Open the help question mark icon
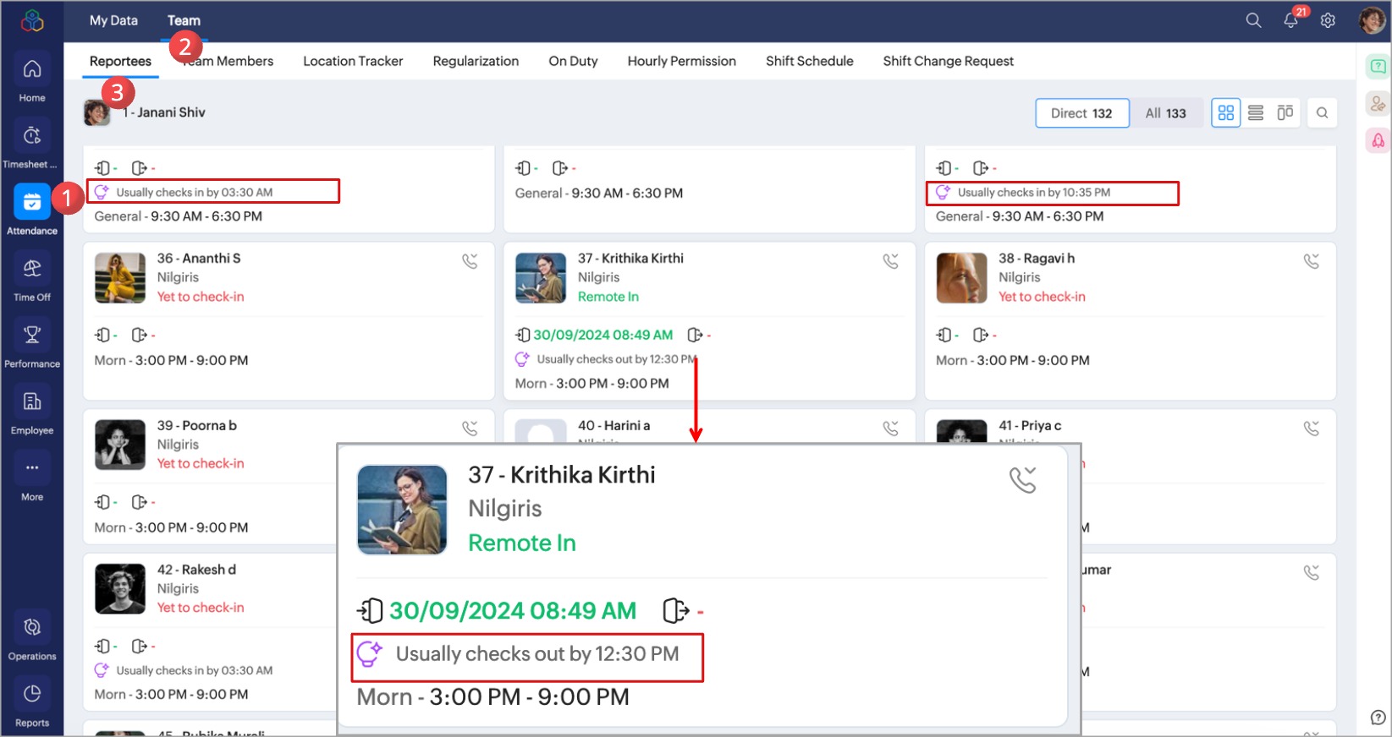Screen dimensions: 1392x737 (x=1378, y=718)
